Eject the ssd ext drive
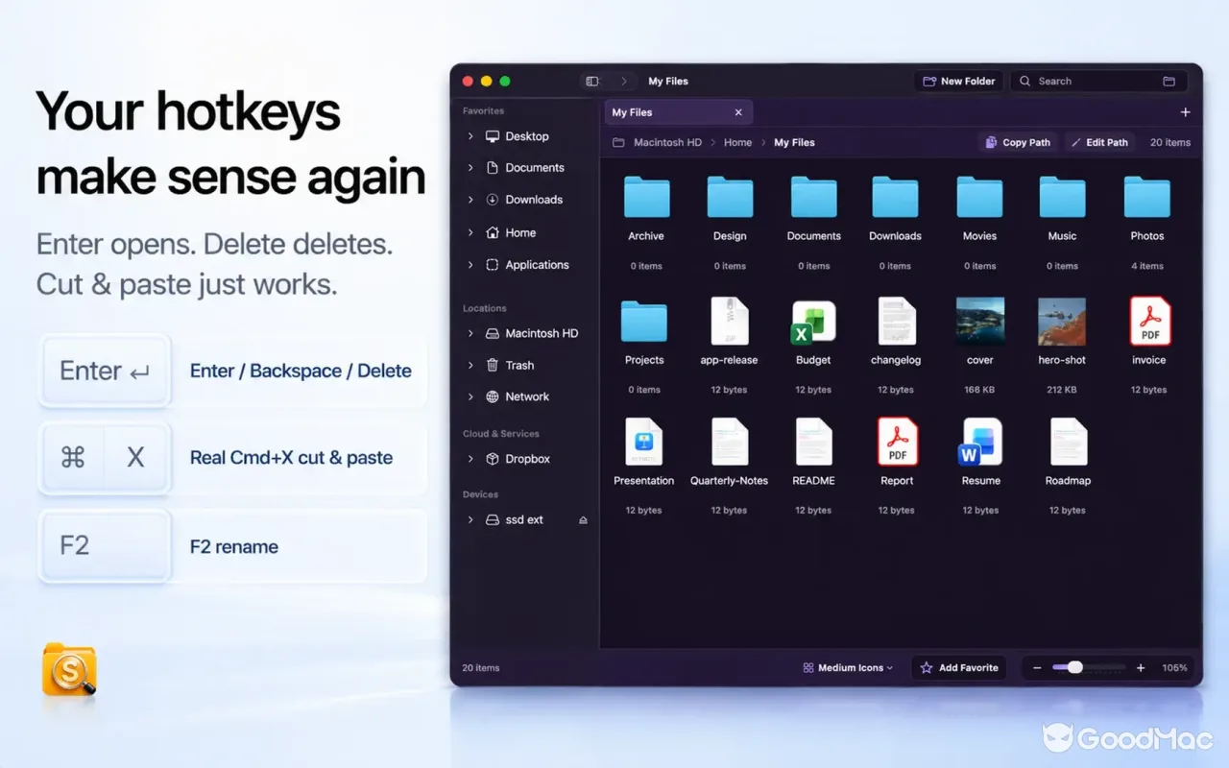1229x768 pixels. coord(583,520)
